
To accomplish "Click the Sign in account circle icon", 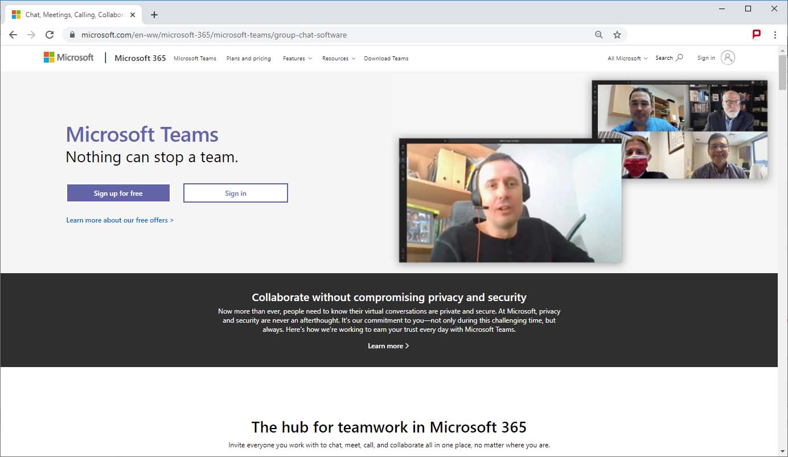I will pos(727,57).
